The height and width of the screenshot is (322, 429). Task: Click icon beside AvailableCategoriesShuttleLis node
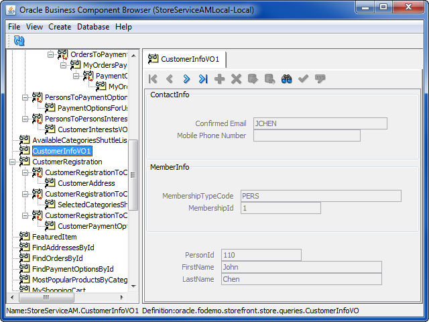click(25, 140)
